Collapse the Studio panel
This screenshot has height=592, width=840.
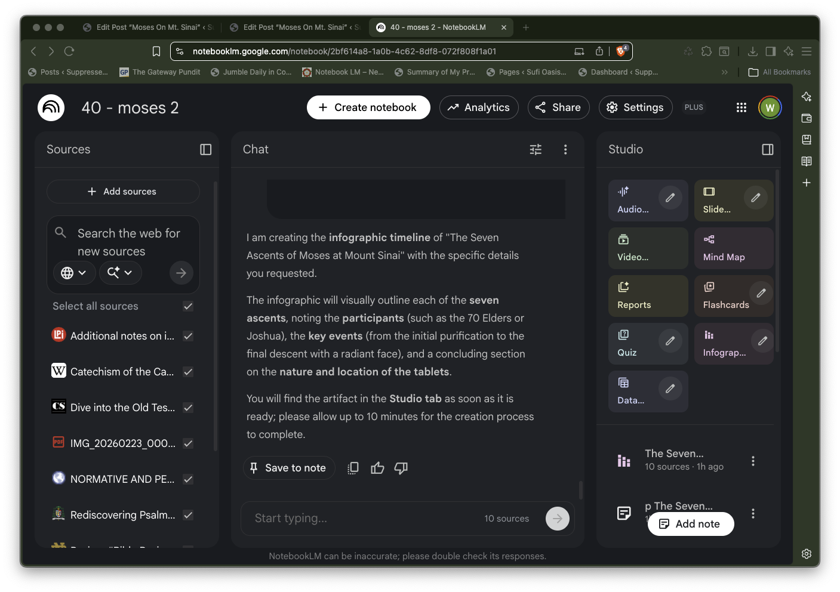click(x=768, y=150)
